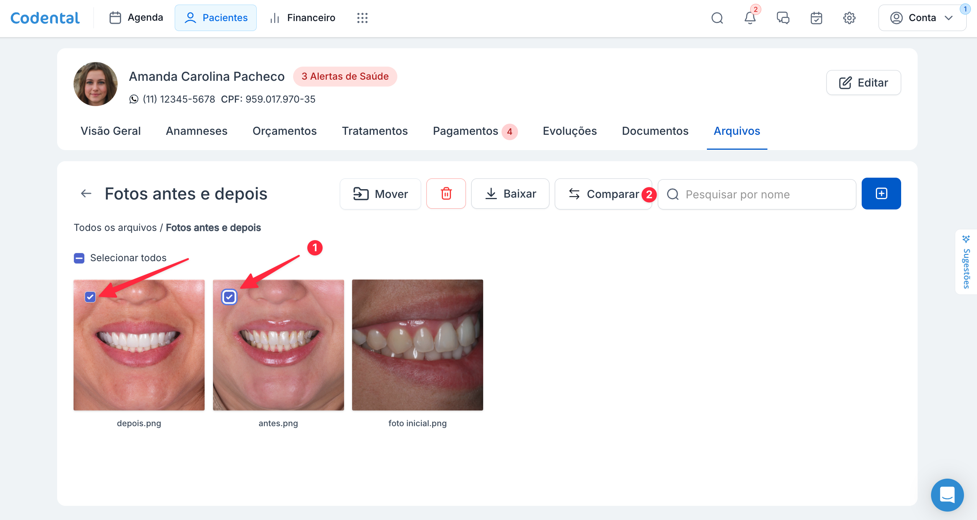Click the search magnifier in the top bar
This screenshot has height=520, width=977.
717,18
